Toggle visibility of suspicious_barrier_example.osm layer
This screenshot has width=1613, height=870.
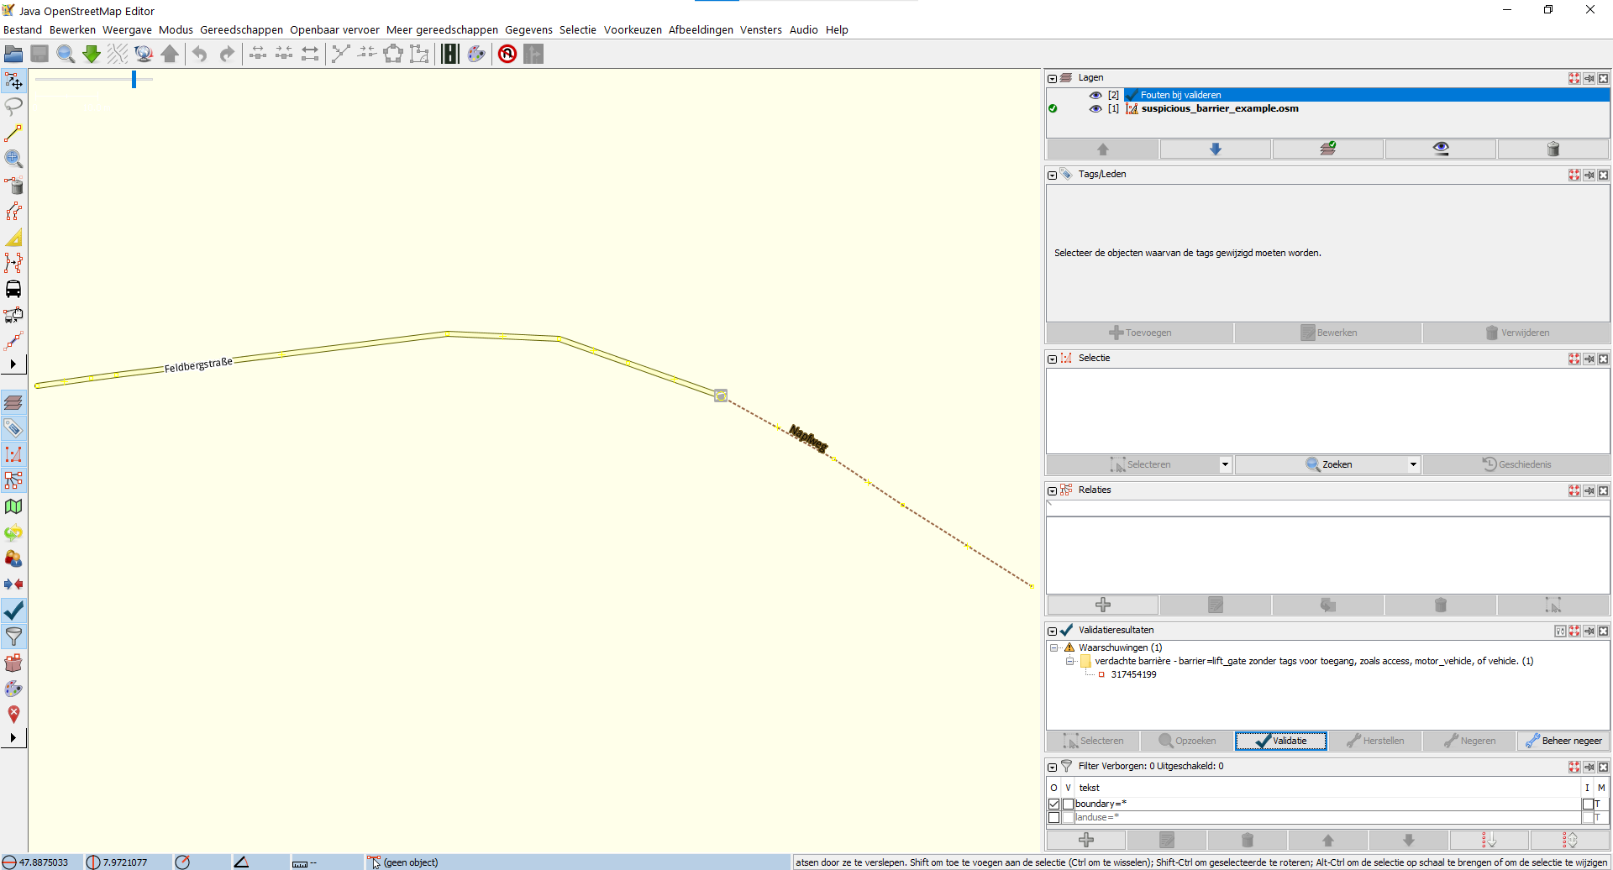[x=1095, y=108]
